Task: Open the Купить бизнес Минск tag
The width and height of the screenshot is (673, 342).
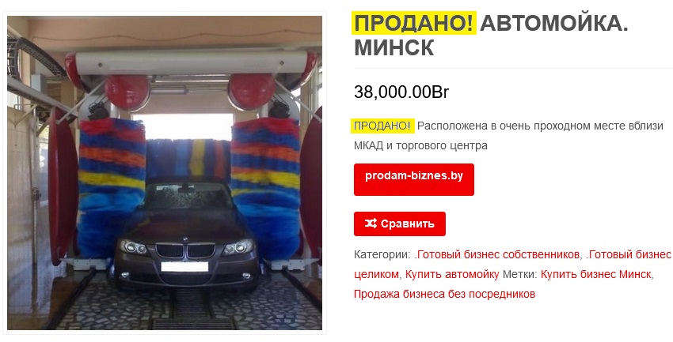Action: pos(595,274)
